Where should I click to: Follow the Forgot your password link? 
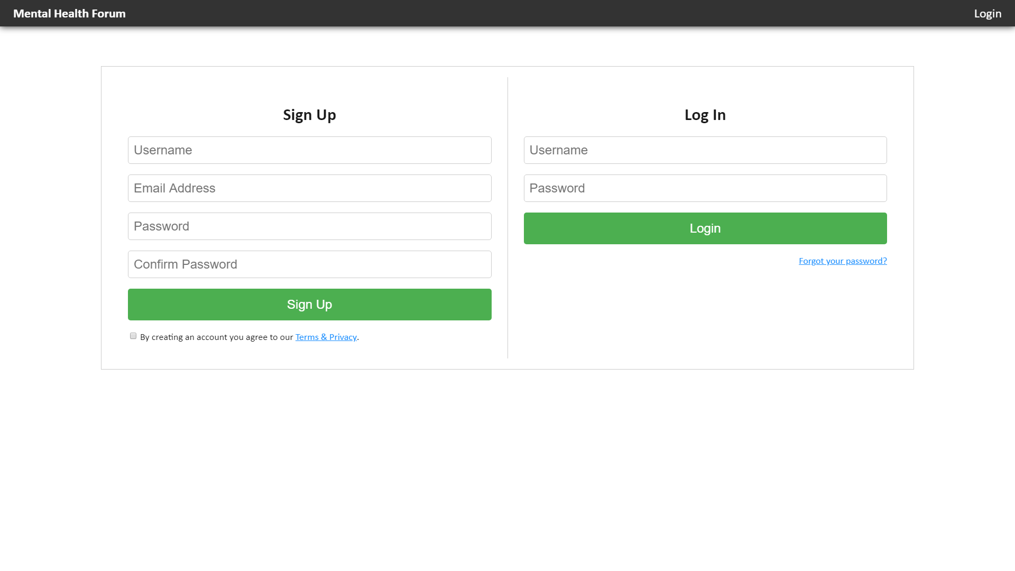842,261
